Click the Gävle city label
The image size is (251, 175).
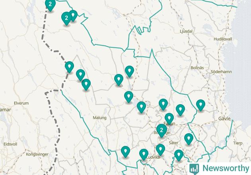point(224,119)
